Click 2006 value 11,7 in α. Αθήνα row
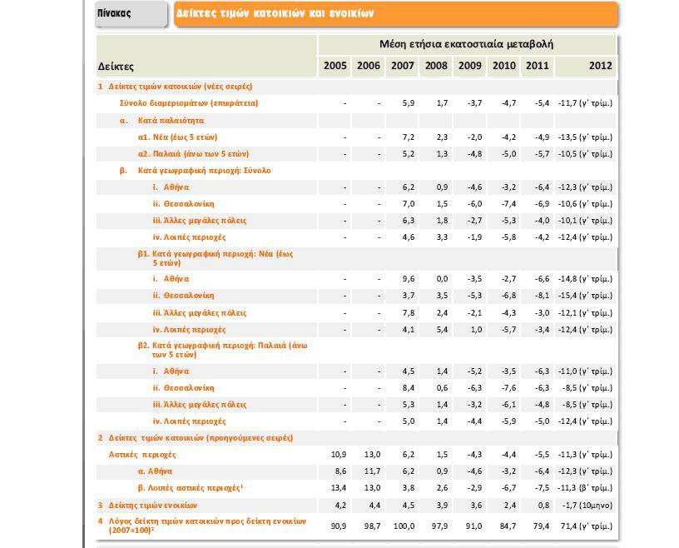The image size is (679, 548). (x=372, y=471)
